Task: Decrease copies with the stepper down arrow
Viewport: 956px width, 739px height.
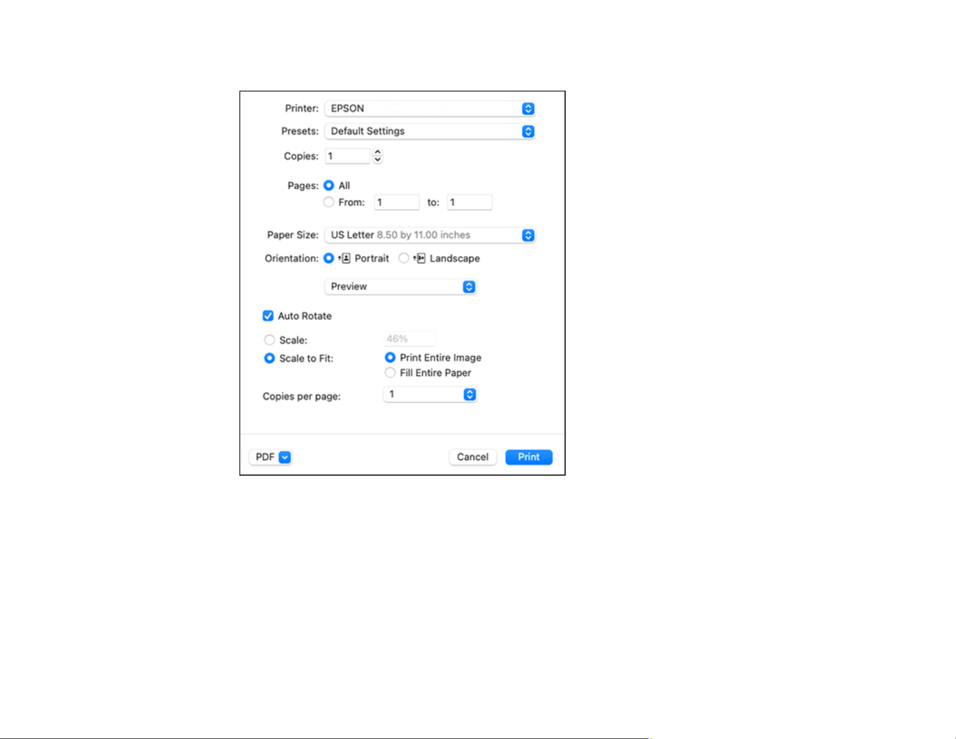Action: pos(378,160)
